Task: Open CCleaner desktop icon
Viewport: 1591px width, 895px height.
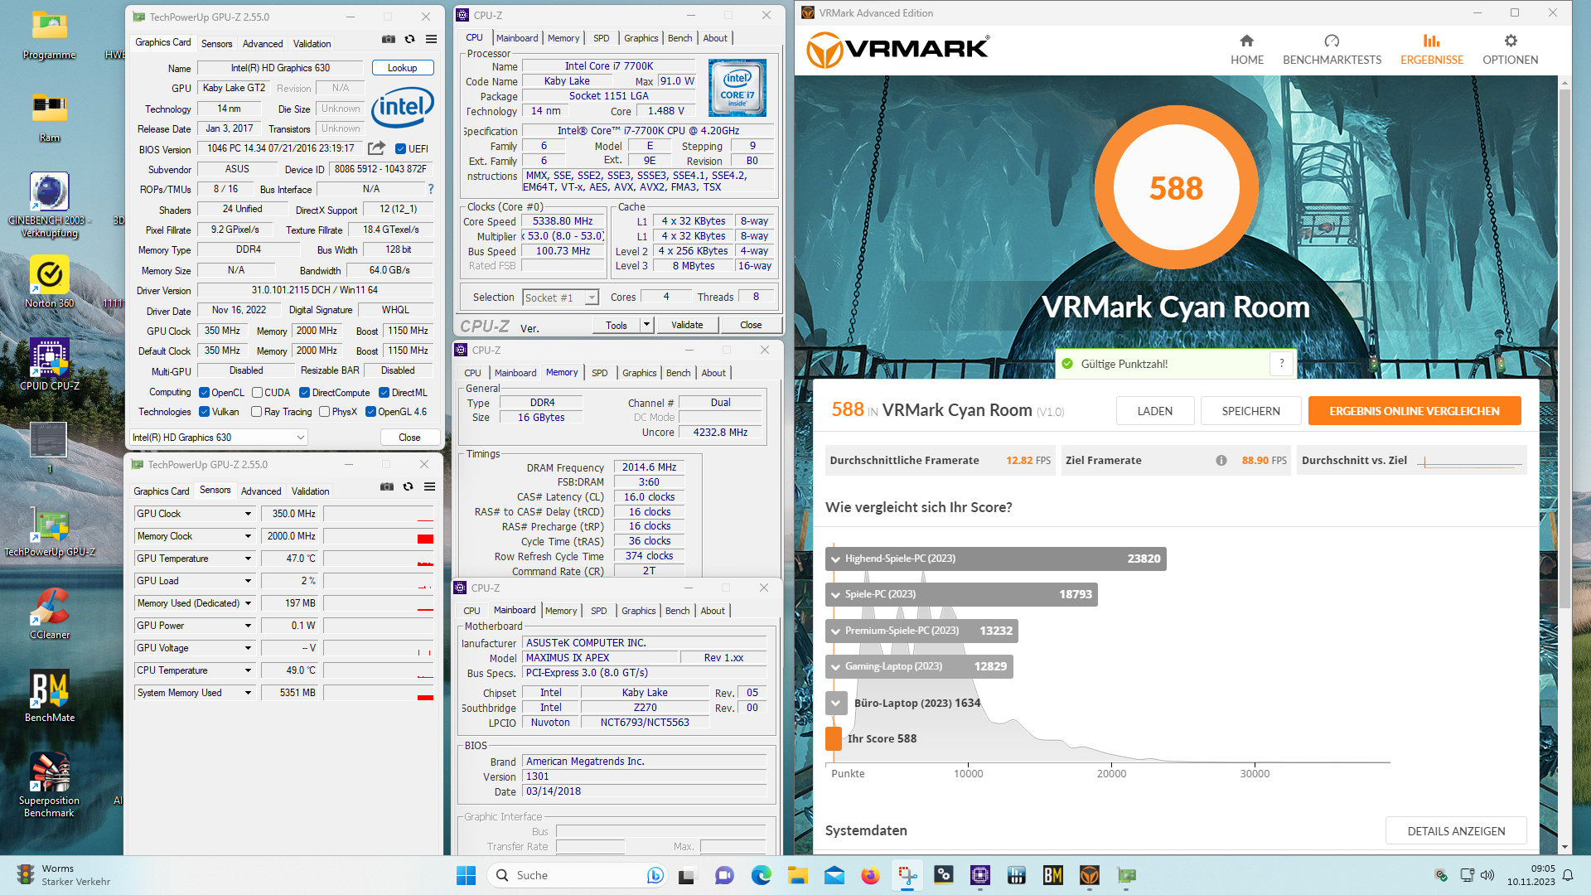Action: tap(50, 613)
